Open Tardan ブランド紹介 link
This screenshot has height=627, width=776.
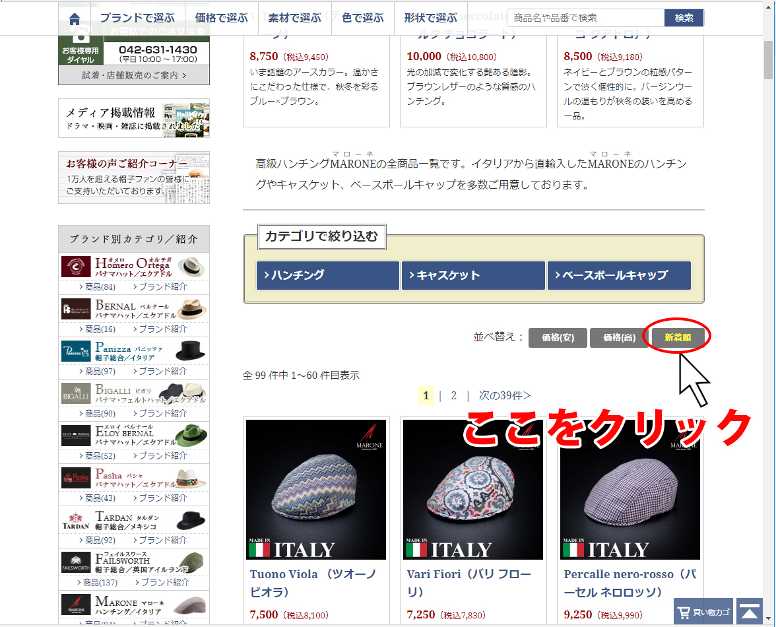coord(160,541)
